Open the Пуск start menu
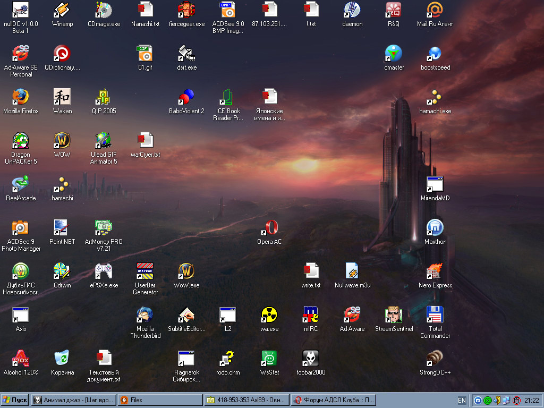Screen dimensions: 544x408 [x=14, y=400]
